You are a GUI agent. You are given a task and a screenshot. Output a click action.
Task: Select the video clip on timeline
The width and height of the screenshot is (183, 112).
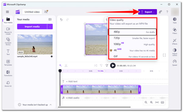coord(101,89)
